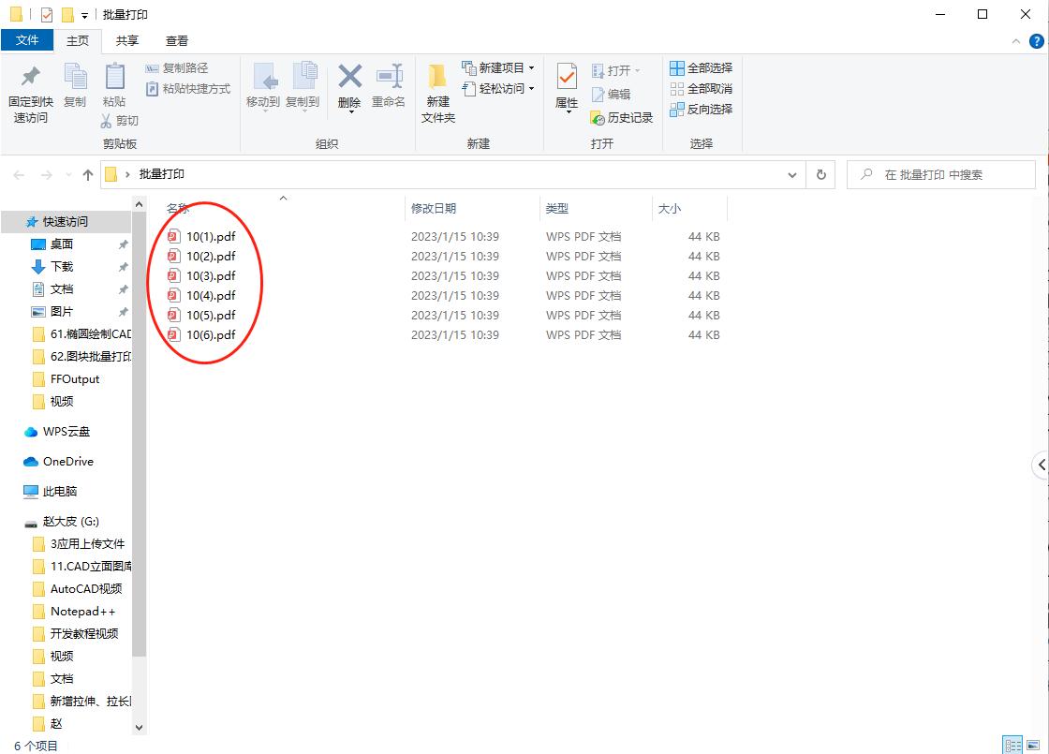Open Desktop (桌面) in the sidebar
1049x754 pixels.
[x=62, y=244]
